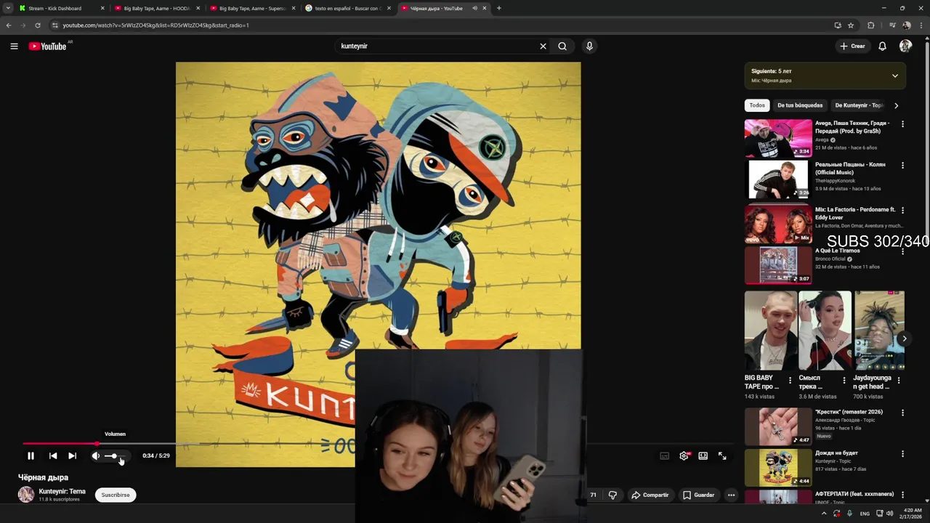Select De tus búsquedas chip

click(800, 105)
